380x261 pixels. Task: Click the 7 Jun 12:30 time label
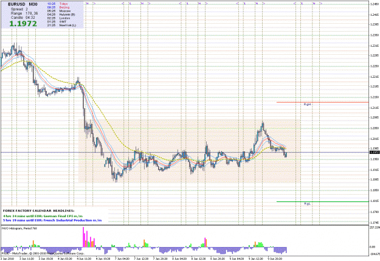[142, 259]
